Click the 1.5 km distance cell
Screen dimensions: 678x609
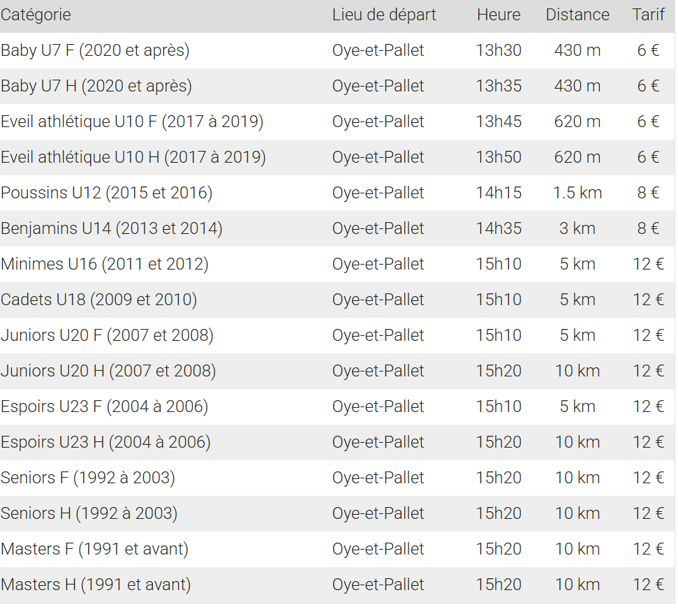tap(577, 193)
